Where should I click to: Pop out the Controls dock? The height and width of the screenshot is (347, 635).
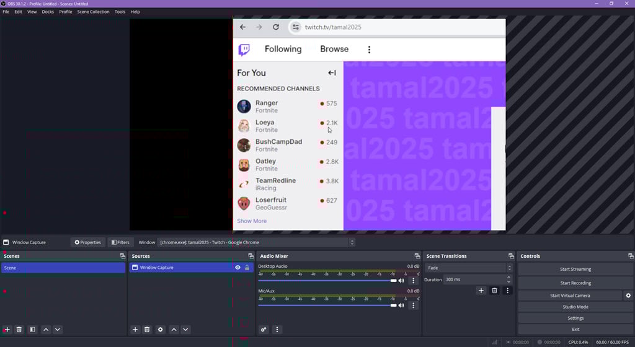click(631, 256)
